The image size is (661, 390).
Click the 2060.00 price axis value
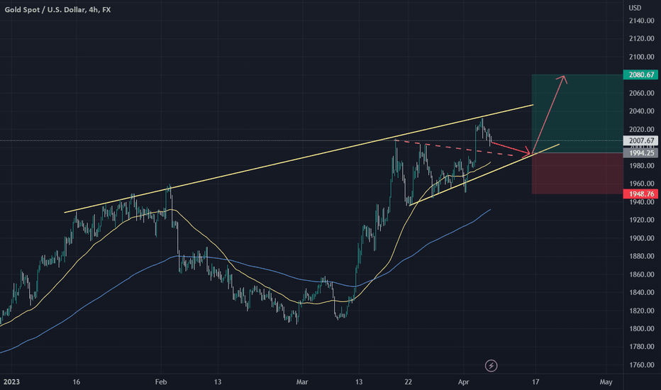pyautogui.click(x=641, y=93)
